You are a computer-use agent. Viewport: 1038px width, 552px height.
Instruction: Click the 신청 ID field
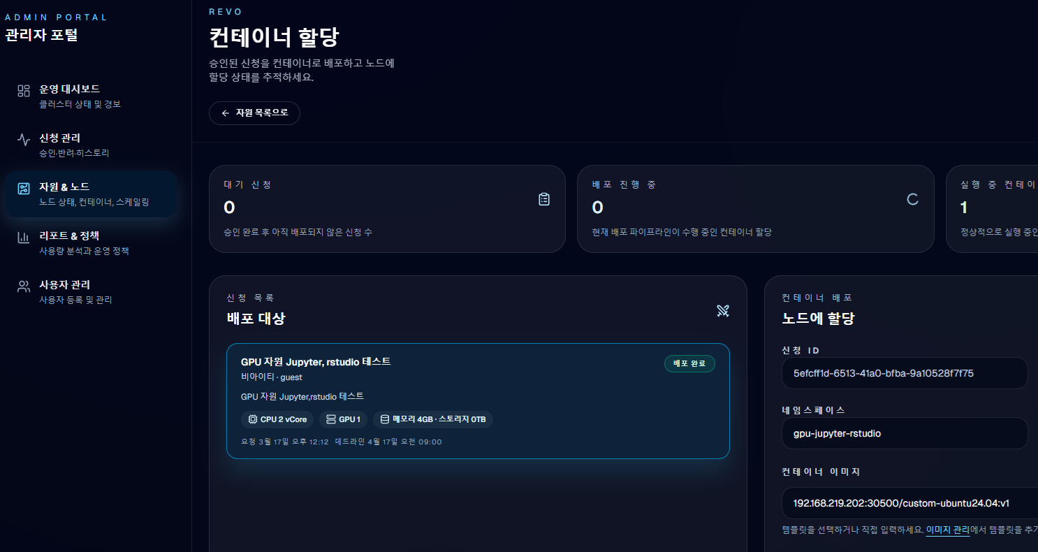pos(905,373)
